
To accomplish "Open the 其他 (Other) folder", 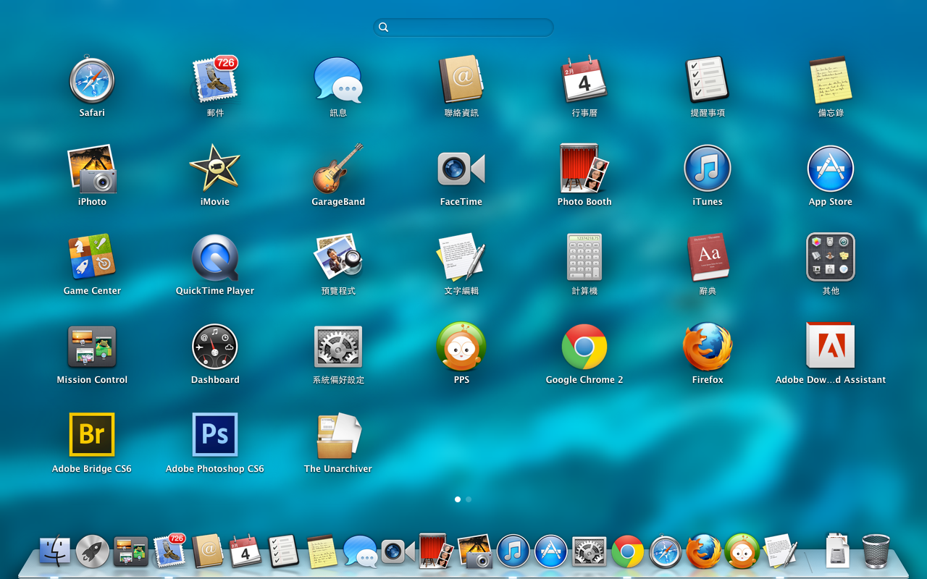I will (831, 258).
